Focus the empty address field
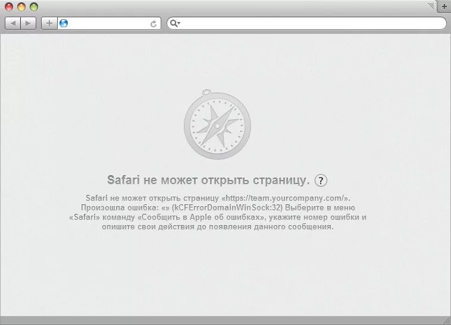The image size is (451, 325). click(x=109, y=23)
